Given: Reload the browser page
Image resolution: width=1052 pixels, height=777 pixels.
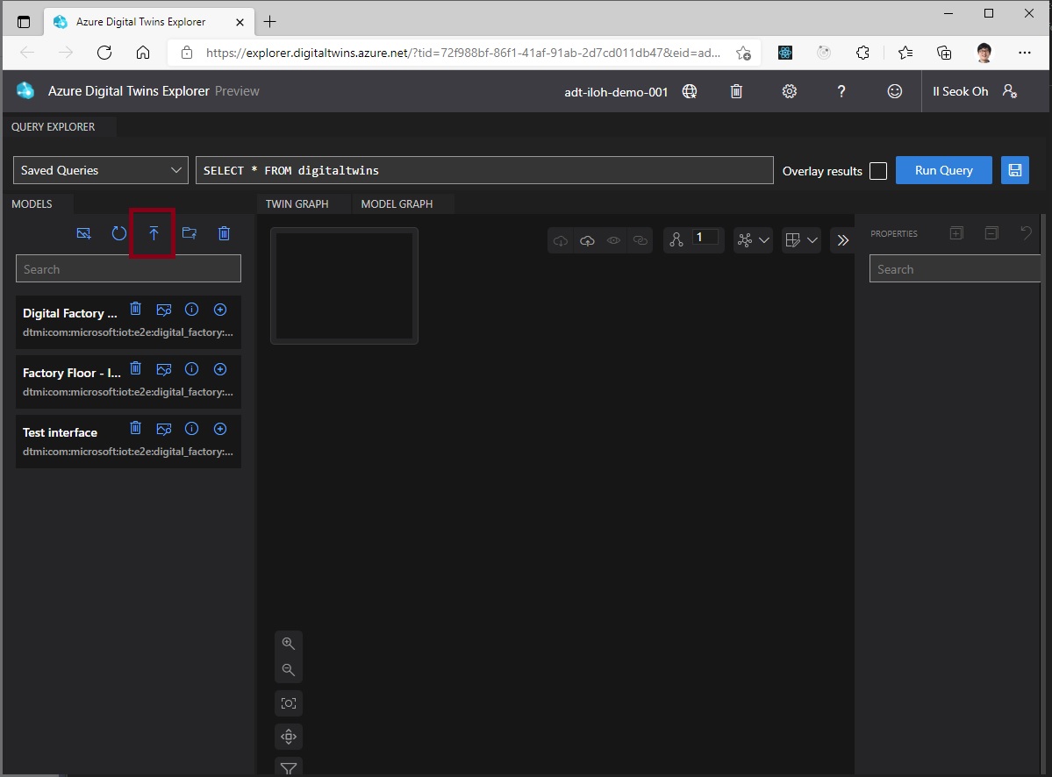Looking at the screenshot, I should click(104, 53).
